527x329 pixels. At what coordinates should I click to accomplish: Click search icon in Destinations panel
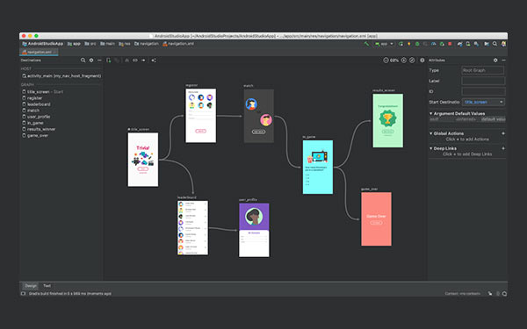83,61
